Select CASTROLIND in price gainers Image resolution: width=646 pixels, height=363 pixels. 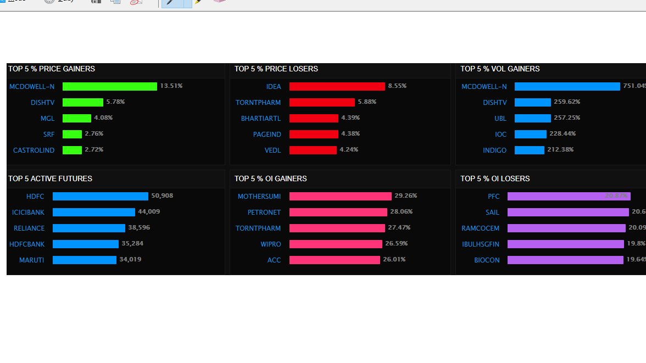click(34, 150)
